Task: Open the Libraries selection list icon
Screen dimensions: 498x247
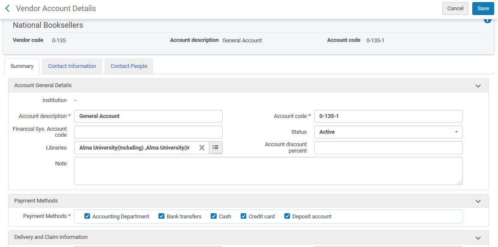Action: click(x=216, y=147)
